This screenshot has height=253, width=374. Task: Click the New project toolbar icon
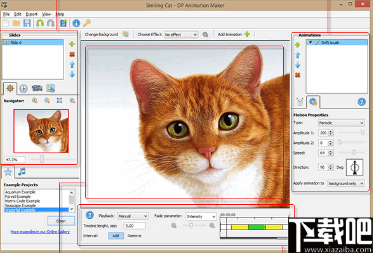coord(6,23)
